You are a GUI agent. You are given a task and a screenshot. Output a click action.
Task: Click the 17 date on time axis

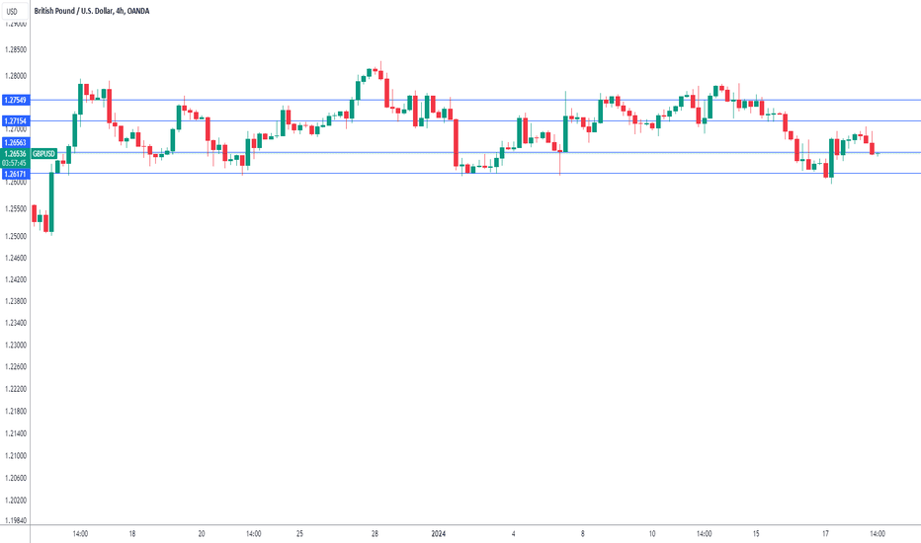tap(825, 533)
